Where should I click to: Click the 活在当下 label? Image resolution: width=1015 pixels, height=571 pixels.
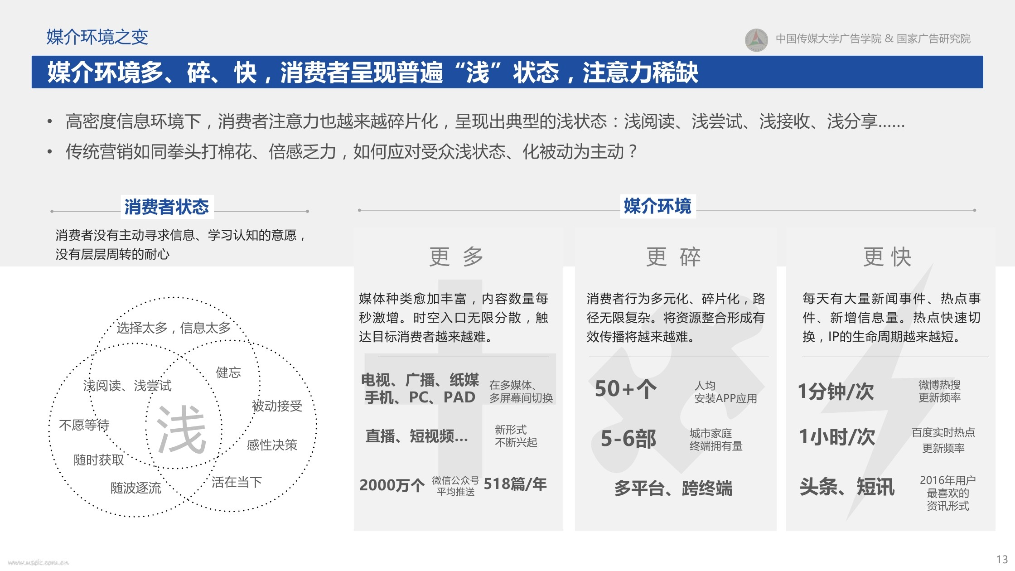(x=237, y=482)
